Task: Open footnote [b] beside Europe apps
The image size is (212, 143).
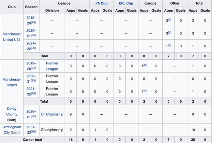Action: point(145,65)
